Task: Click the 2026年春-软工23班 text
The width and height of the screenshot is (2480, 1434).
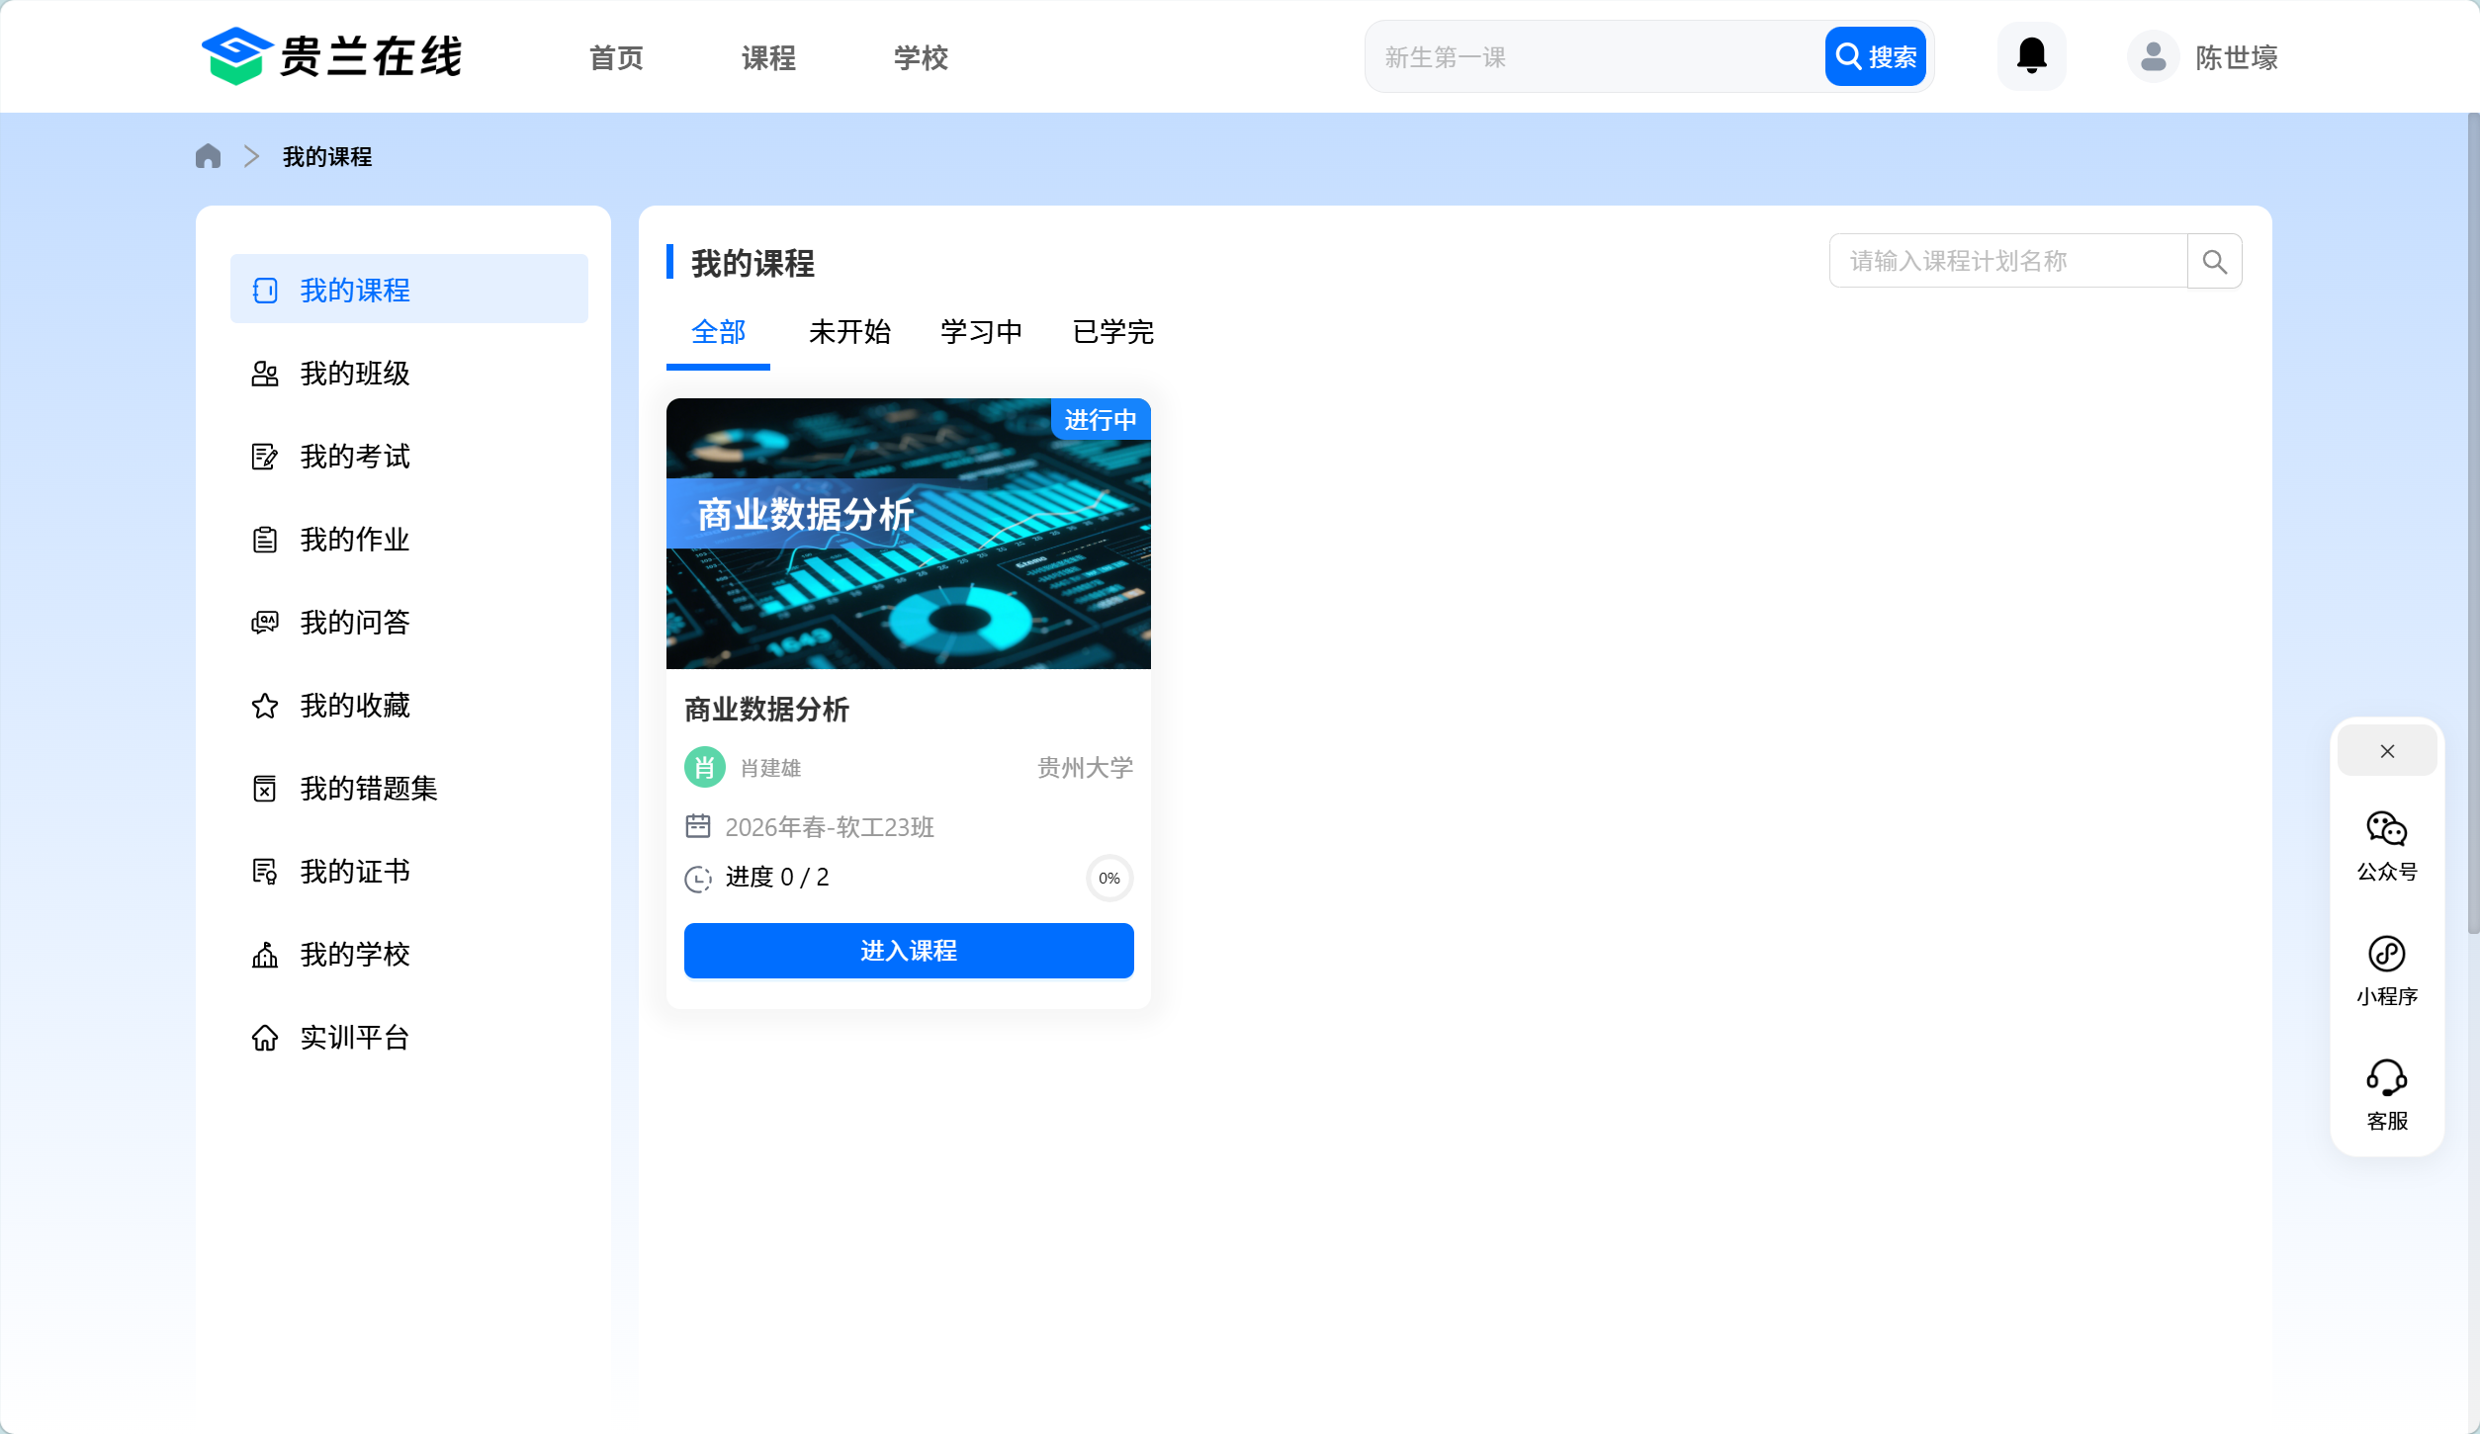Action: [x=830, y=827]
